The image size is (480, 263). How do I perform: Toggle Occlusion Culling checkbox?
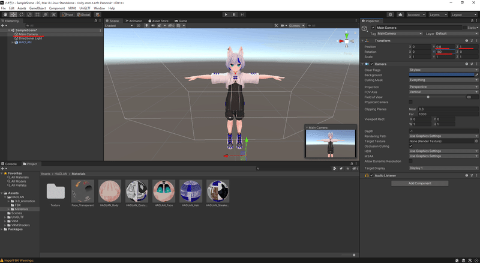(x=410, y=147)
